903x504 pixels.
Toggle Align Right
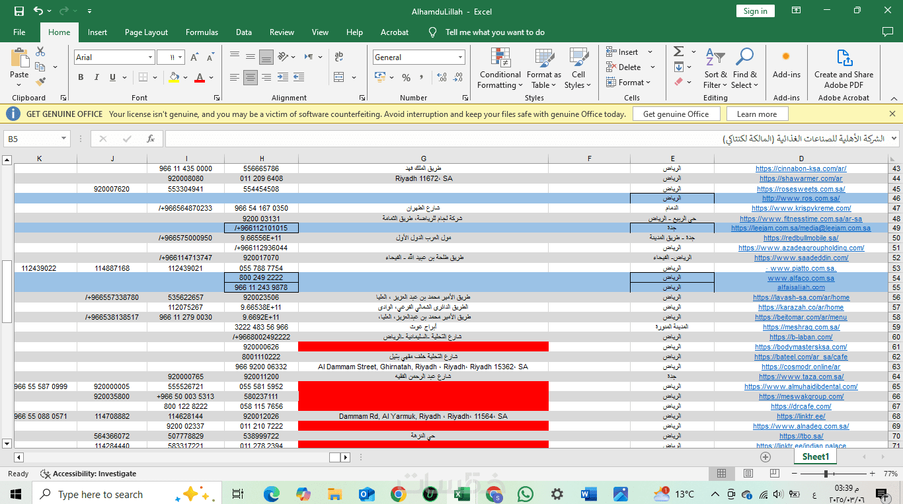tap(266, 77)
